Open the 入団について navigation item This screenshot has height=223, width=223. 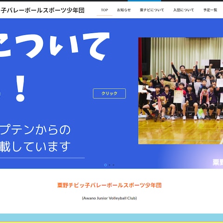pos(184,10)
